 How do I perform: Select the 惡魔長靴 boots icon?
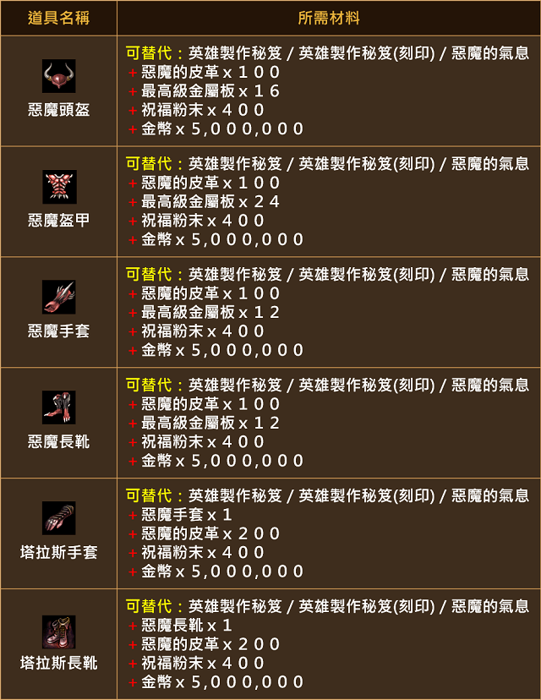coord(59,407)
